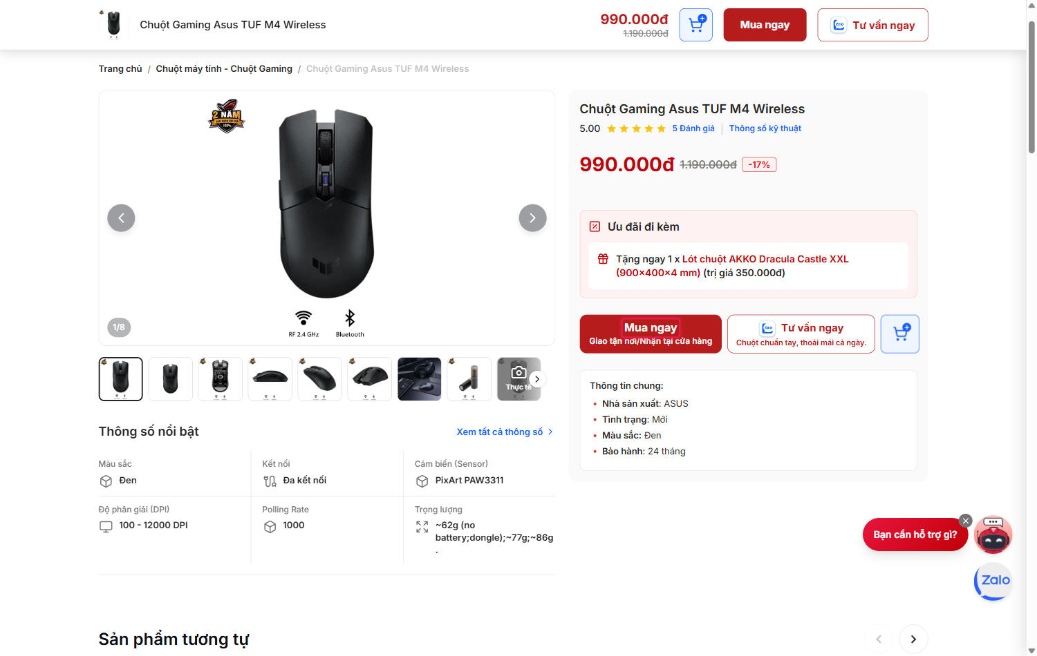Select the mouse side-view thumbnail
This screenshot has height=656, width=1037.
(x=270, y=379)
